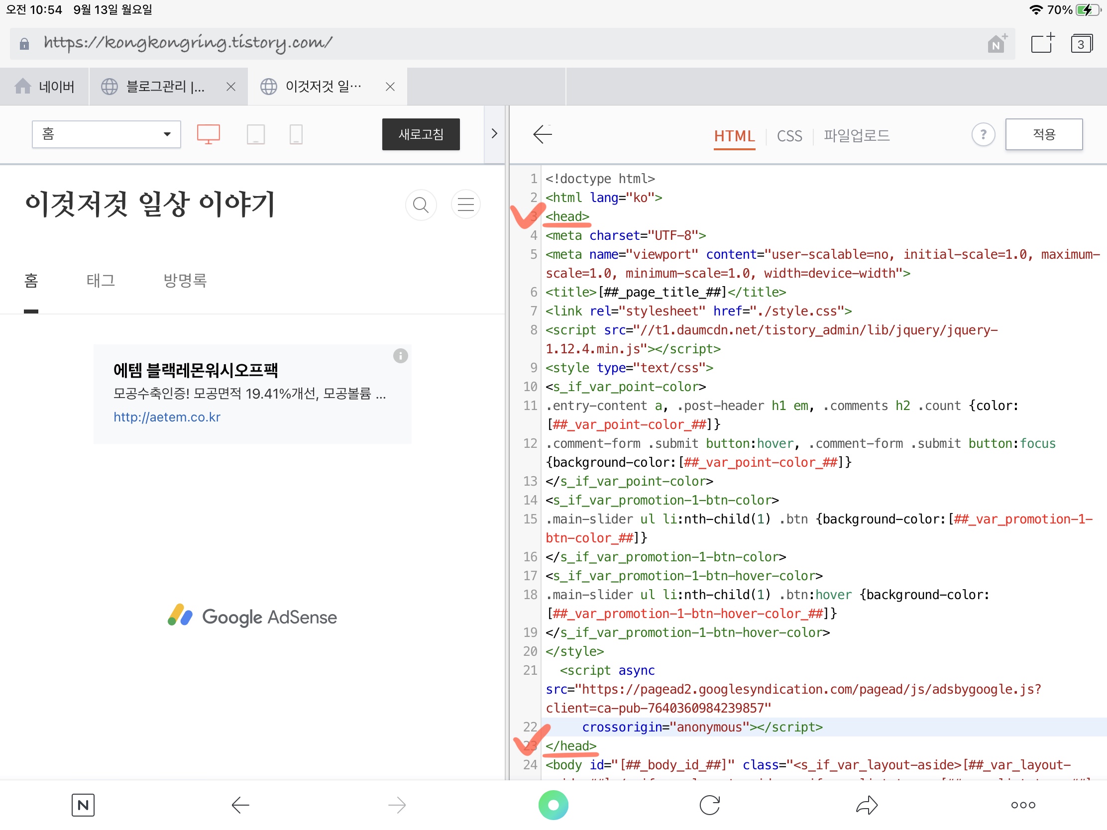Open more options three dots icon

(x=1023, y=805)
